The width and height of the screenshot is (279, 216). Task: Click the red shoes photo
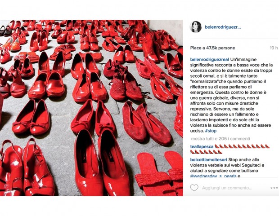91,108
